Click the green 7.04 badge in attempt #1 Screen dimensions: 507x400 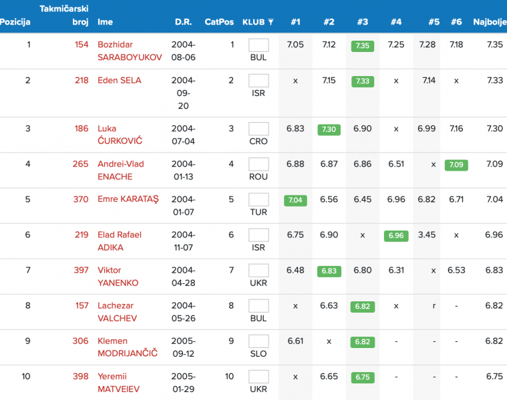click(295, 200)
